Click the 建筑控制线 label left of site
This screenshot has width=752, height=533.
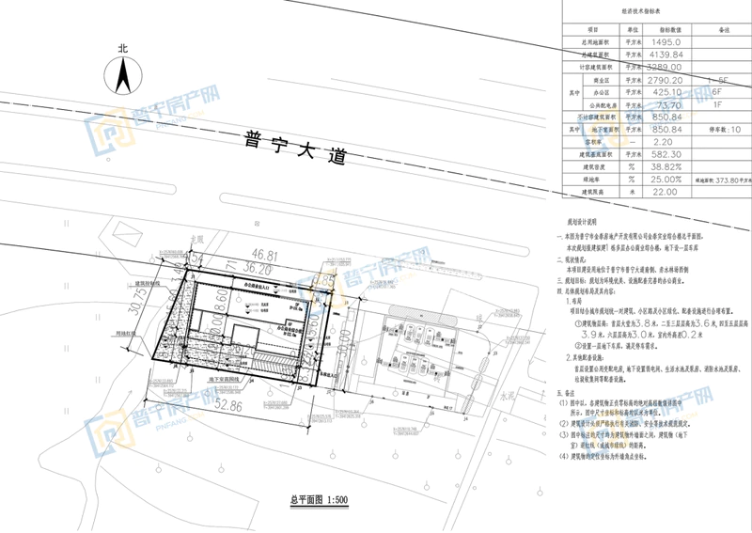point(147,282)
